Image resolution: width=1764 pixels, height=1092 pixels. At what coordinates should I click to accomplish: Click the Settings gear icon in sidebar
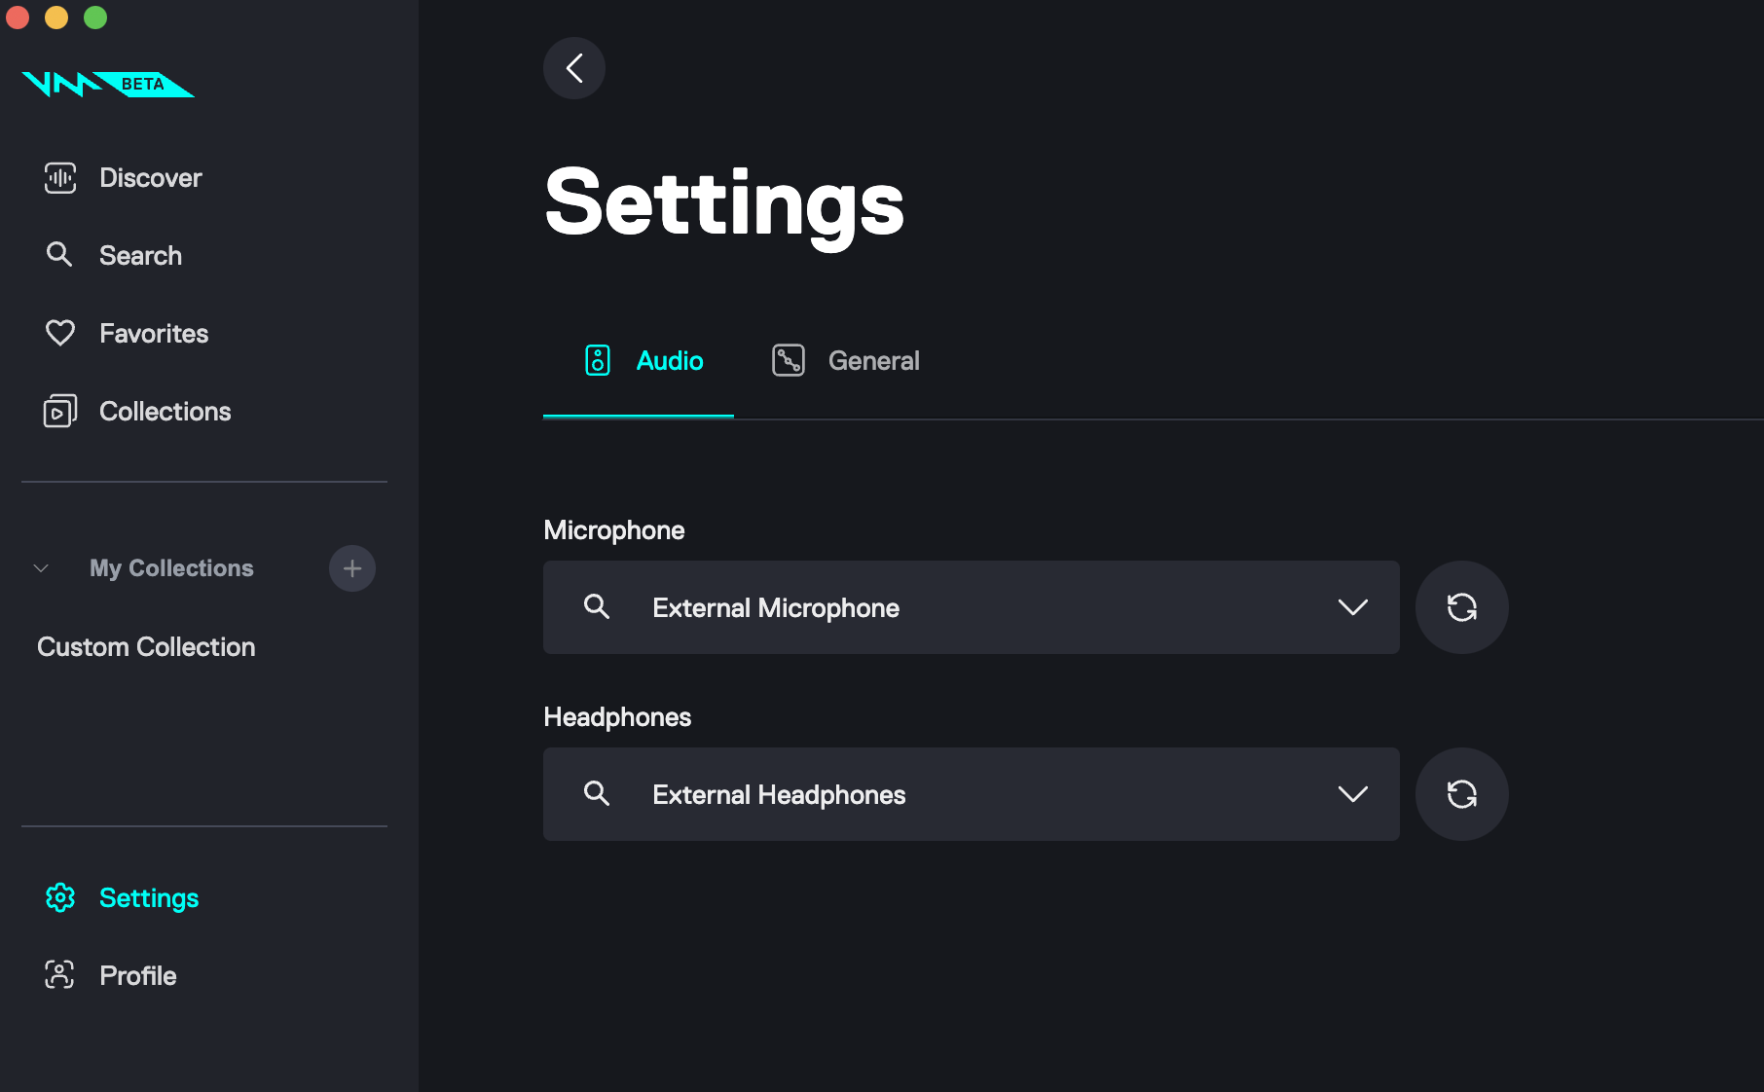tap(60, 897)
